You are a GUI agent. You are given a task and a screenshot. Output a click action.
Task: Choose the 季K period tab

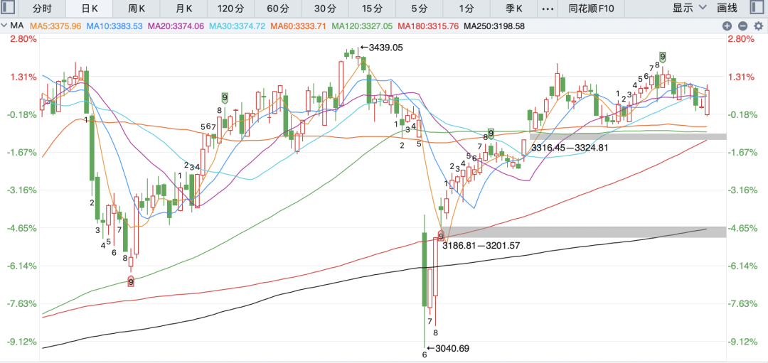513,9
